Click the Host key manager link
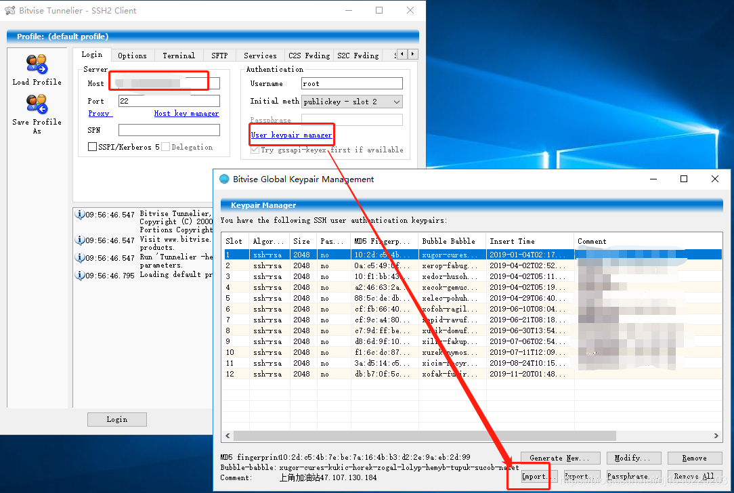Viewport: 734px width, 493px height. point(186,113)
